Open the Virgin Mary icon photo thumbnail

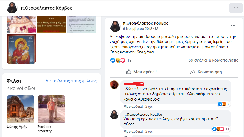click(x=21, y=49)
